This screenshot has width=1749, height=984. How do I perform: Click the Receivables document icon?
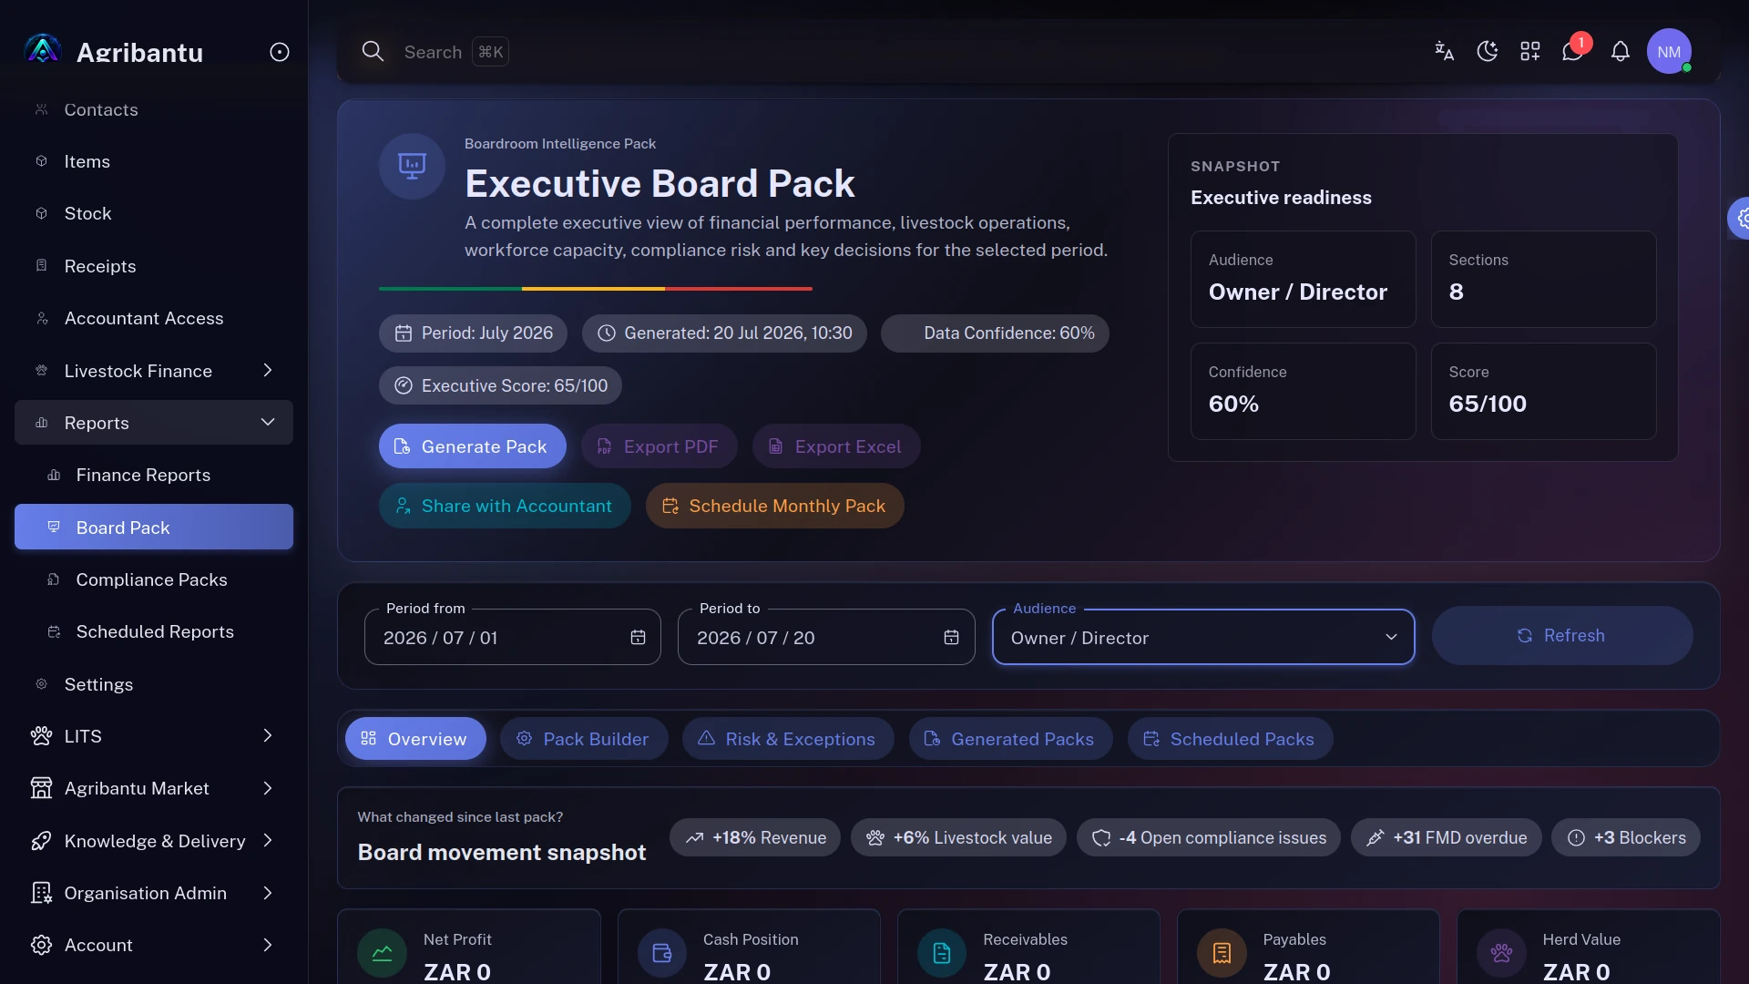[x=942, y=953]
